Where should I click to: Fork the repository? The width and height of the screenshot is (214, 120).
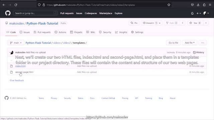172,23
